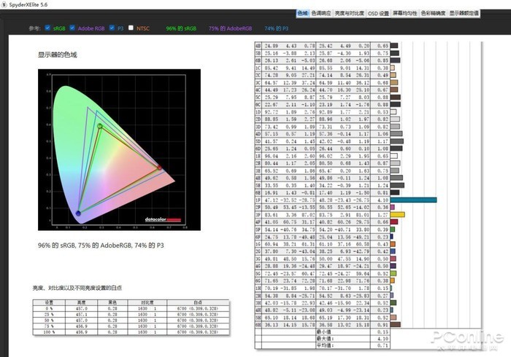
Task: Select the 亮度与对比度 tab
Action: pyautogui.click(x=348, y=13)
